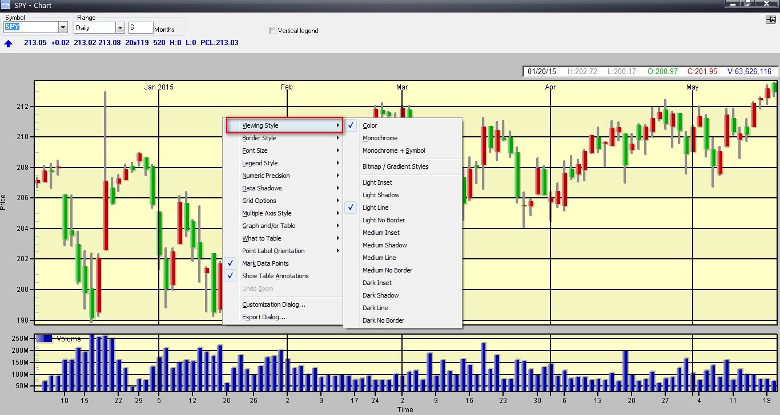
Task: Open the Customization Dialog
Action: coord(284,304)
